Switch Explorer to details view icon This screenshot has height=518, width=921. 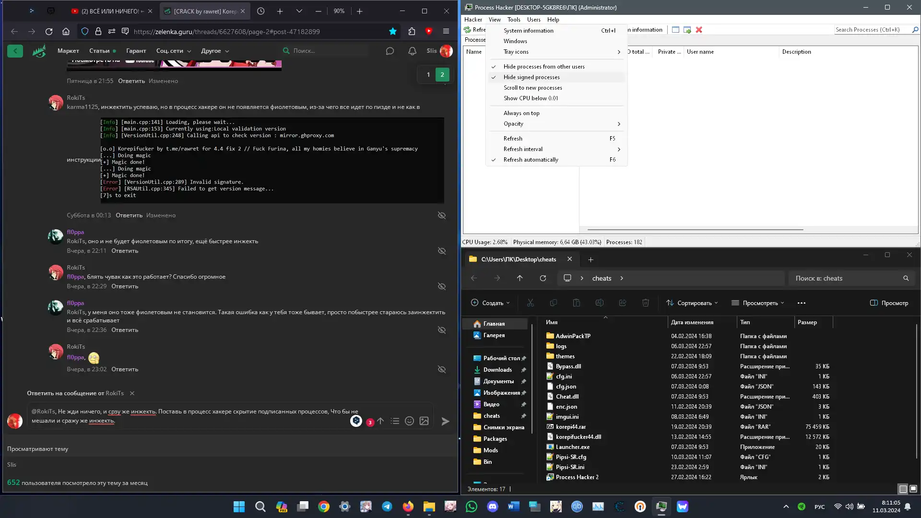(903, 489)
